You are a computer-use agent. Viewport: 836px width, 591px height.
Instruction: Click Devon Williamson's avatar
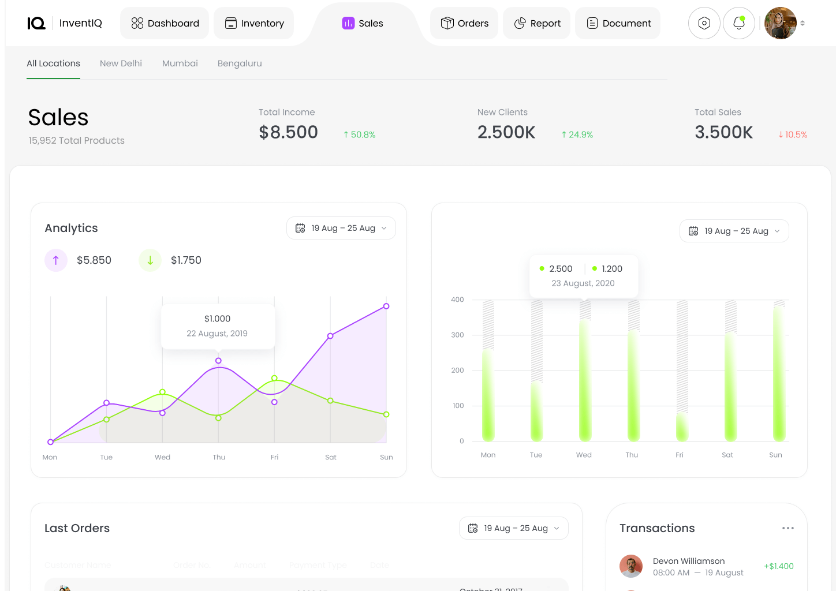[631, 566]
